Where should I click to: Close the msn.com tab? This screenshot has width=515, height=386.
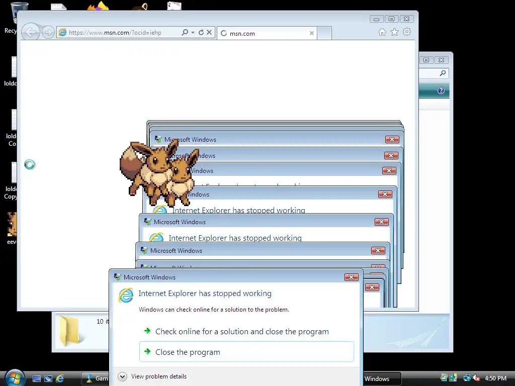click(312, 33)
